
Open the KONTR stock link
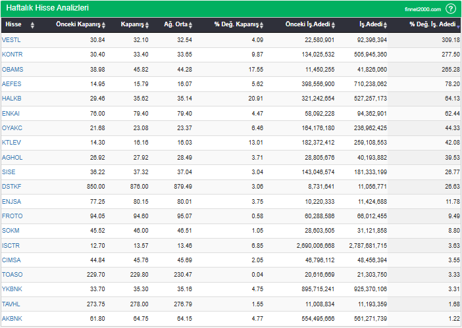(12, 55)
